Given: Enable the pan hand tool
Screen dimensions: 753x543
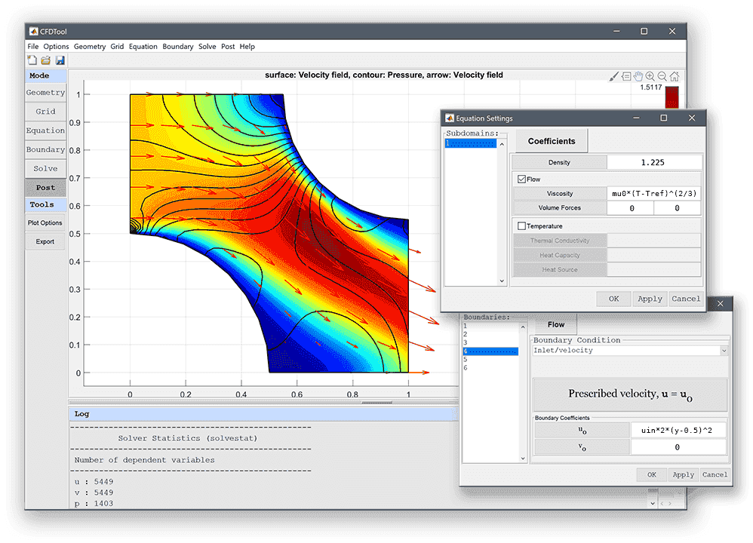Looking at the screenshot, I should [638, 76].
